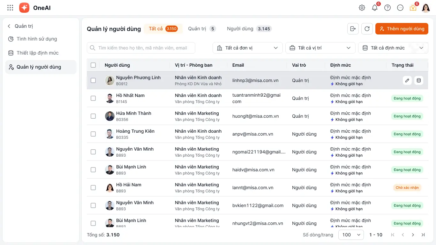Go to the last page arrow
436x245 pixels.
click(423, 235)
